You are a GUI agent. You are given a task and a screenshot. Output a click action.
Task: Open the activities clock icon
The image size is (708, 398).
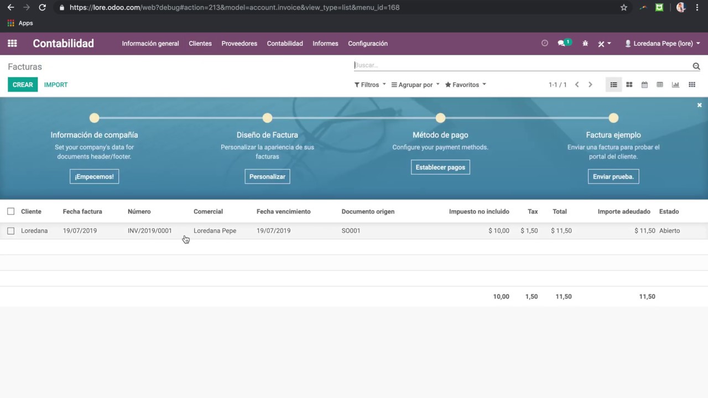(544, 43)
